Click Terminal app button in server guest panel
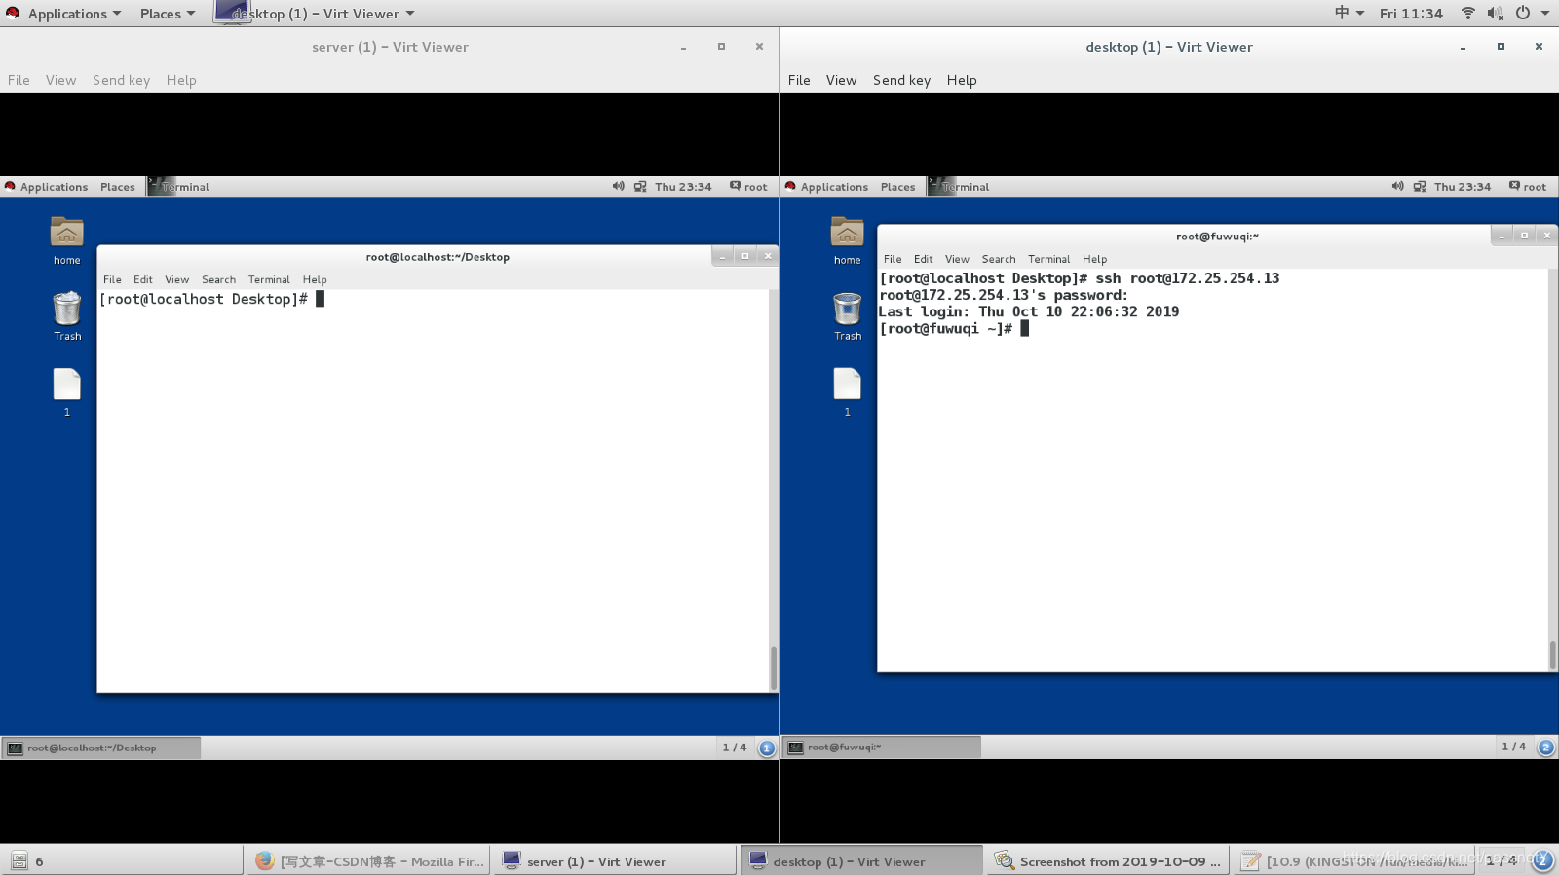 [x=179, y=187]
